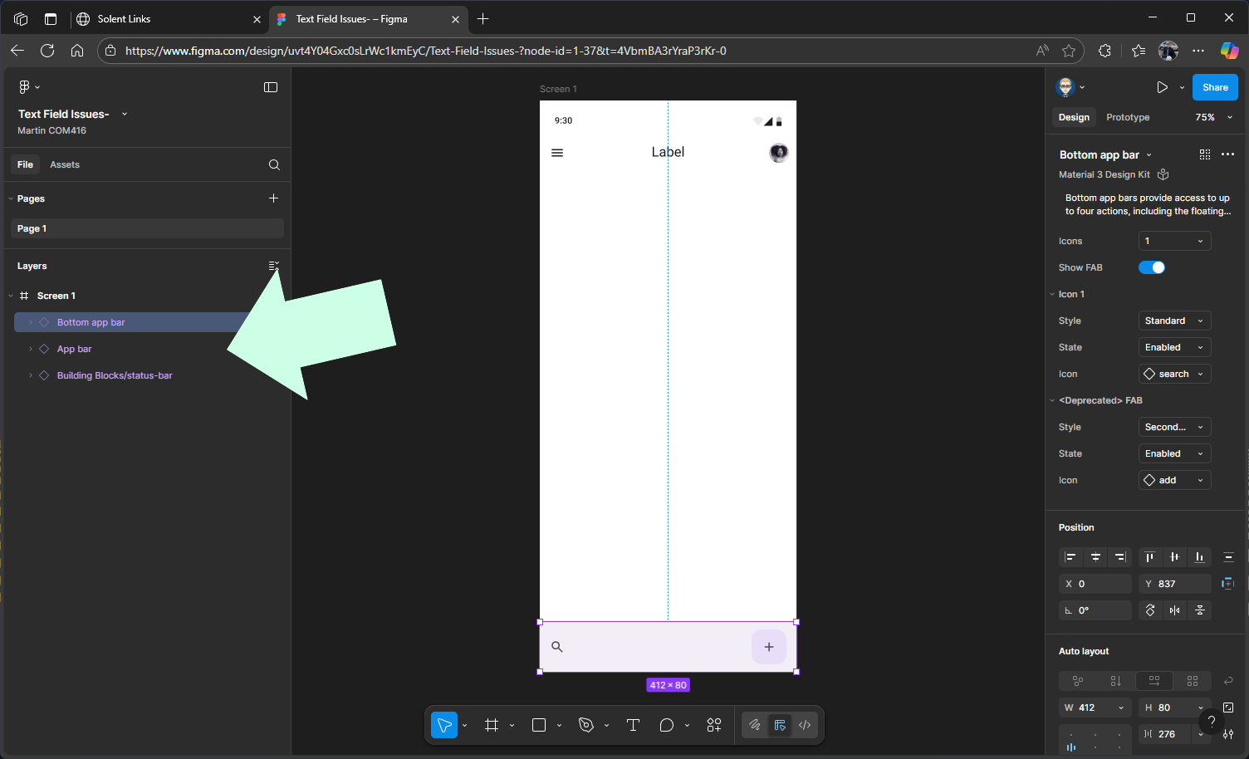Screen dimensions: 1249x759
Task: Add a new page with plus button
Action: tap(274, 198)
